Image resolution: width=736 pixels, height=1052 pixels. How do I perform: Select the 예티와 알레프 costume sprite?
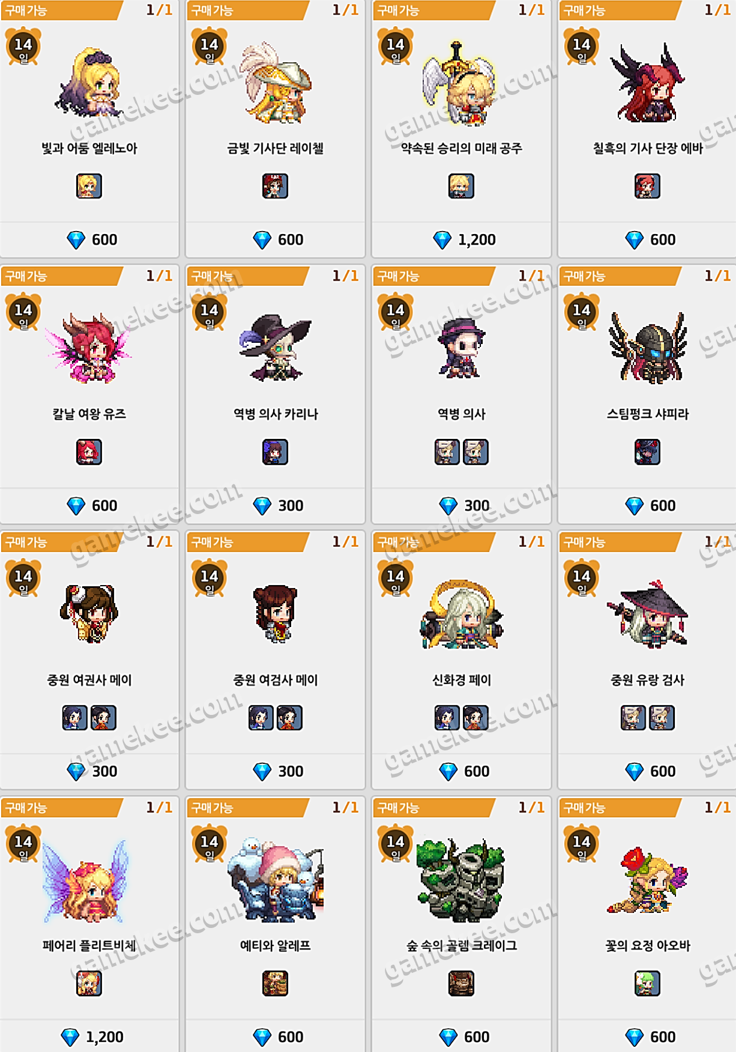coord(275,880)
